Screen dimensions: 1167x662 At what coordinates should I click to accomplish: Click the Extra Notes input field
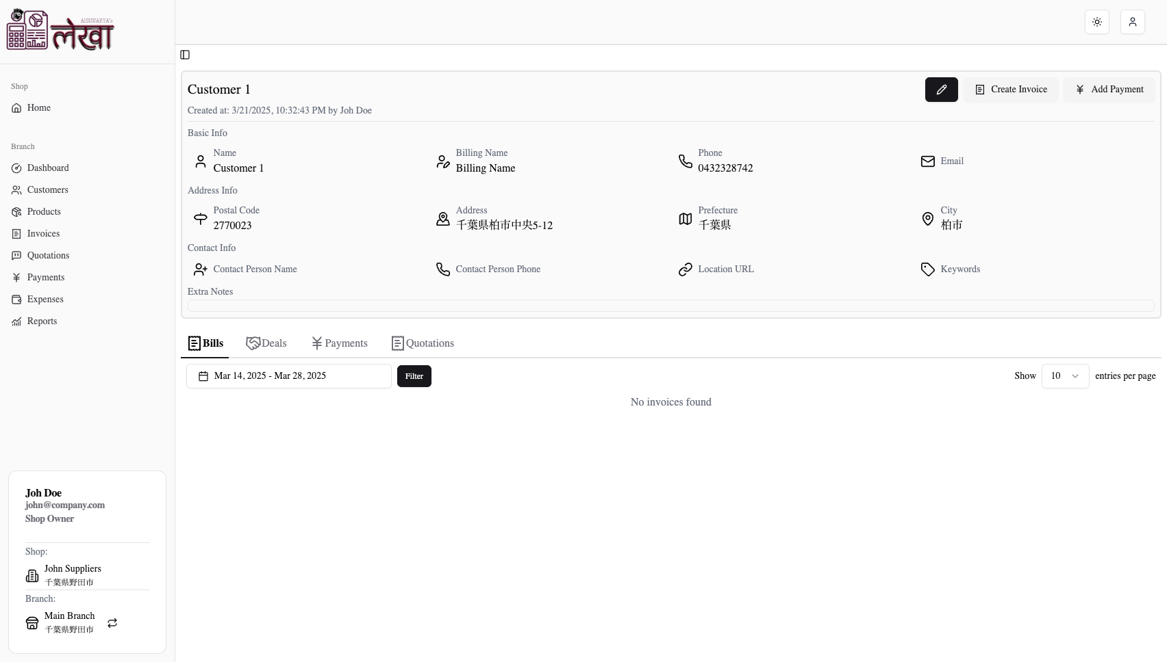[670, 306]
